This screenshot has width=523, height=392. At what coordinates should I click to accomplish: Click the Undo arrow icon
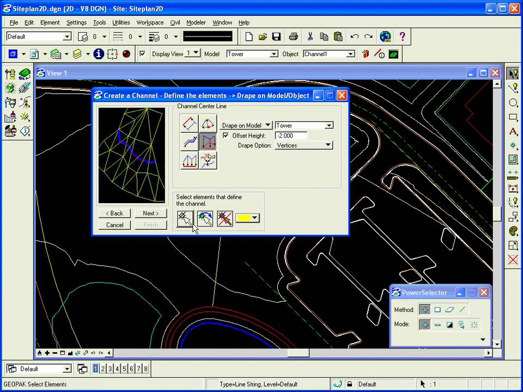pyautogui.click(x=355, y=36)
